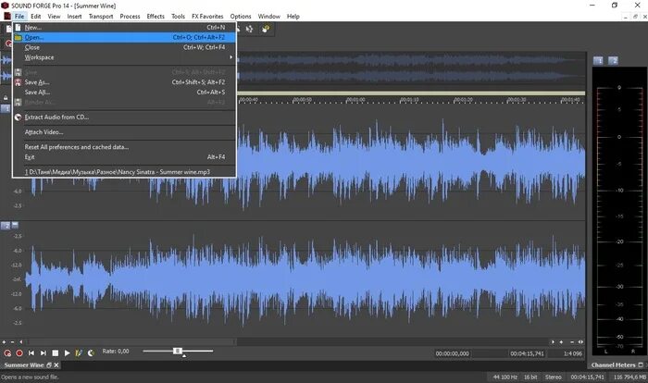Go to start of file button
This screenshot has height=383, width=648.
[x=31, y=352]
